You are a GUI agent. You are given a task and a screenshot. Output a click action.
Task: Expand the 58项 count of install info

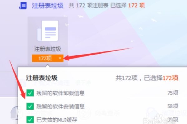pos(173,106)
